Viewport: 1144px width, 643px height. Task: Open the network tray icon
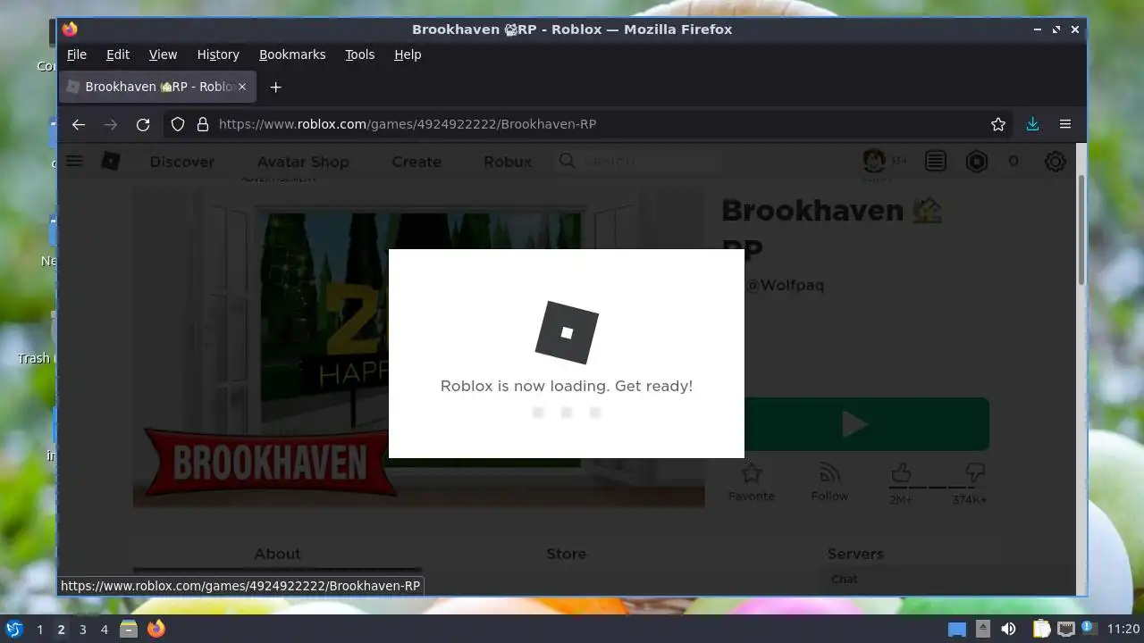coord(1065,629)
